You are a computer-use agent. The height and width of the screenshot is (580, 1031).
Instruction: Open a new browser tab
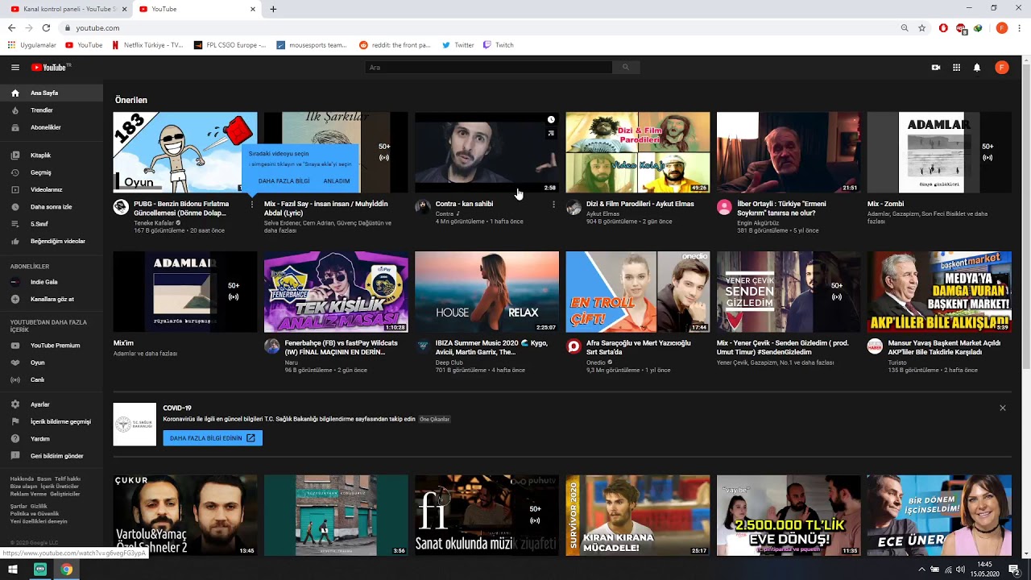click(273, 9)
